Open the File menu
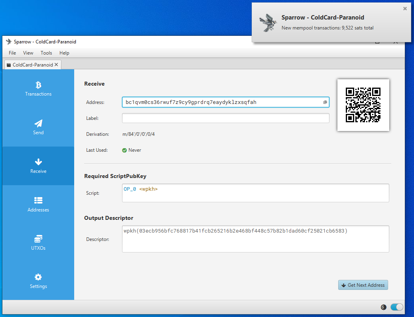This screenshot has height=317, width=414. 12,53
